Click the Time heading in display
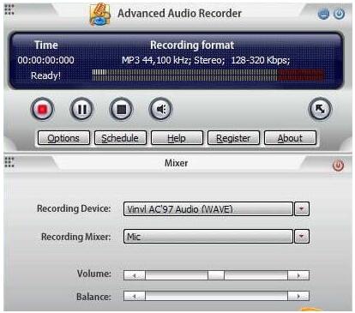Viewport: 355px width, 313px height. tap(46, 45)
